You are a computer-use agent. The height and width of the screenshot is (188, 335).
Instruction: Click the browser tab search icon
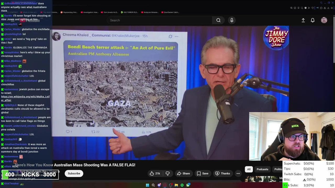click(x=321, y=3)
